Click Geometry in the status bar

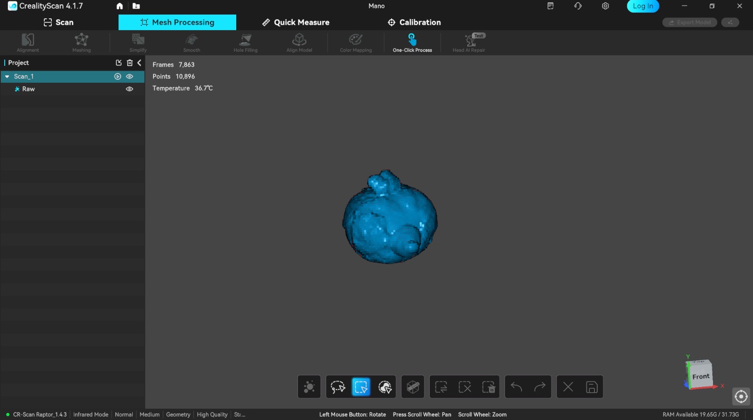coord(178,414)
